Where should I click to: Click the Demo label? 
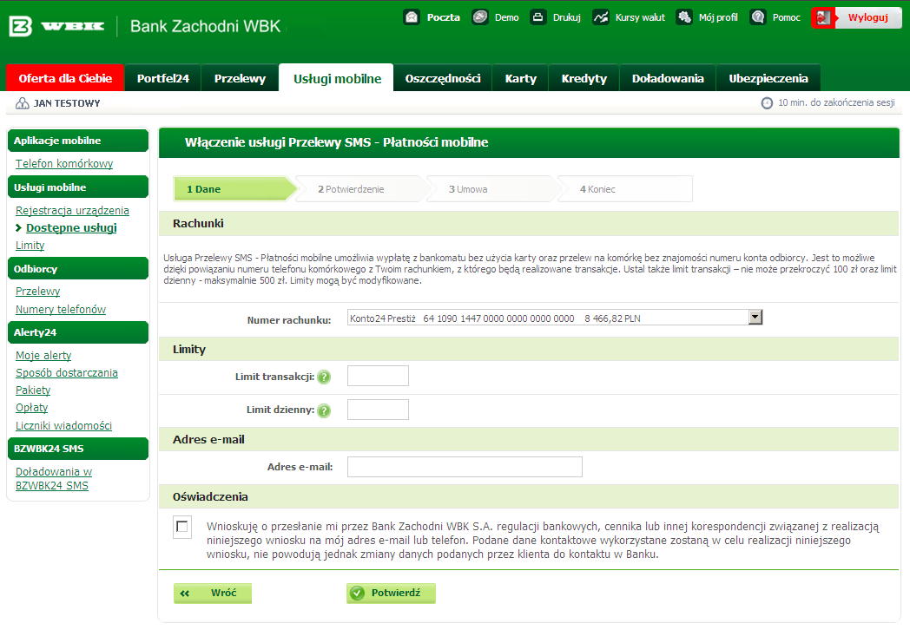click(506, 17)
